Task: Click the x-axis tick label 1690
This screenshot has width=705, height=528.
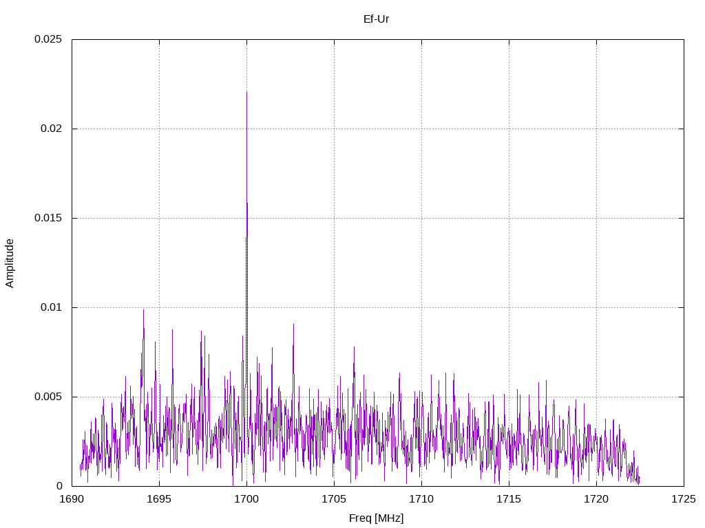Action: coord(72,499)
